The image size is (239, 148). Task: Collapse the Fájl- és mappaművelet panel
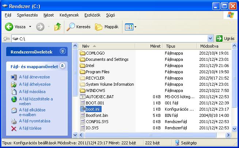point(62,66)
